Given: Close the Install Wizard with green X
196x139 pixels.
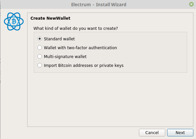Looking at the screenshot, I should (x=191, y=4).
